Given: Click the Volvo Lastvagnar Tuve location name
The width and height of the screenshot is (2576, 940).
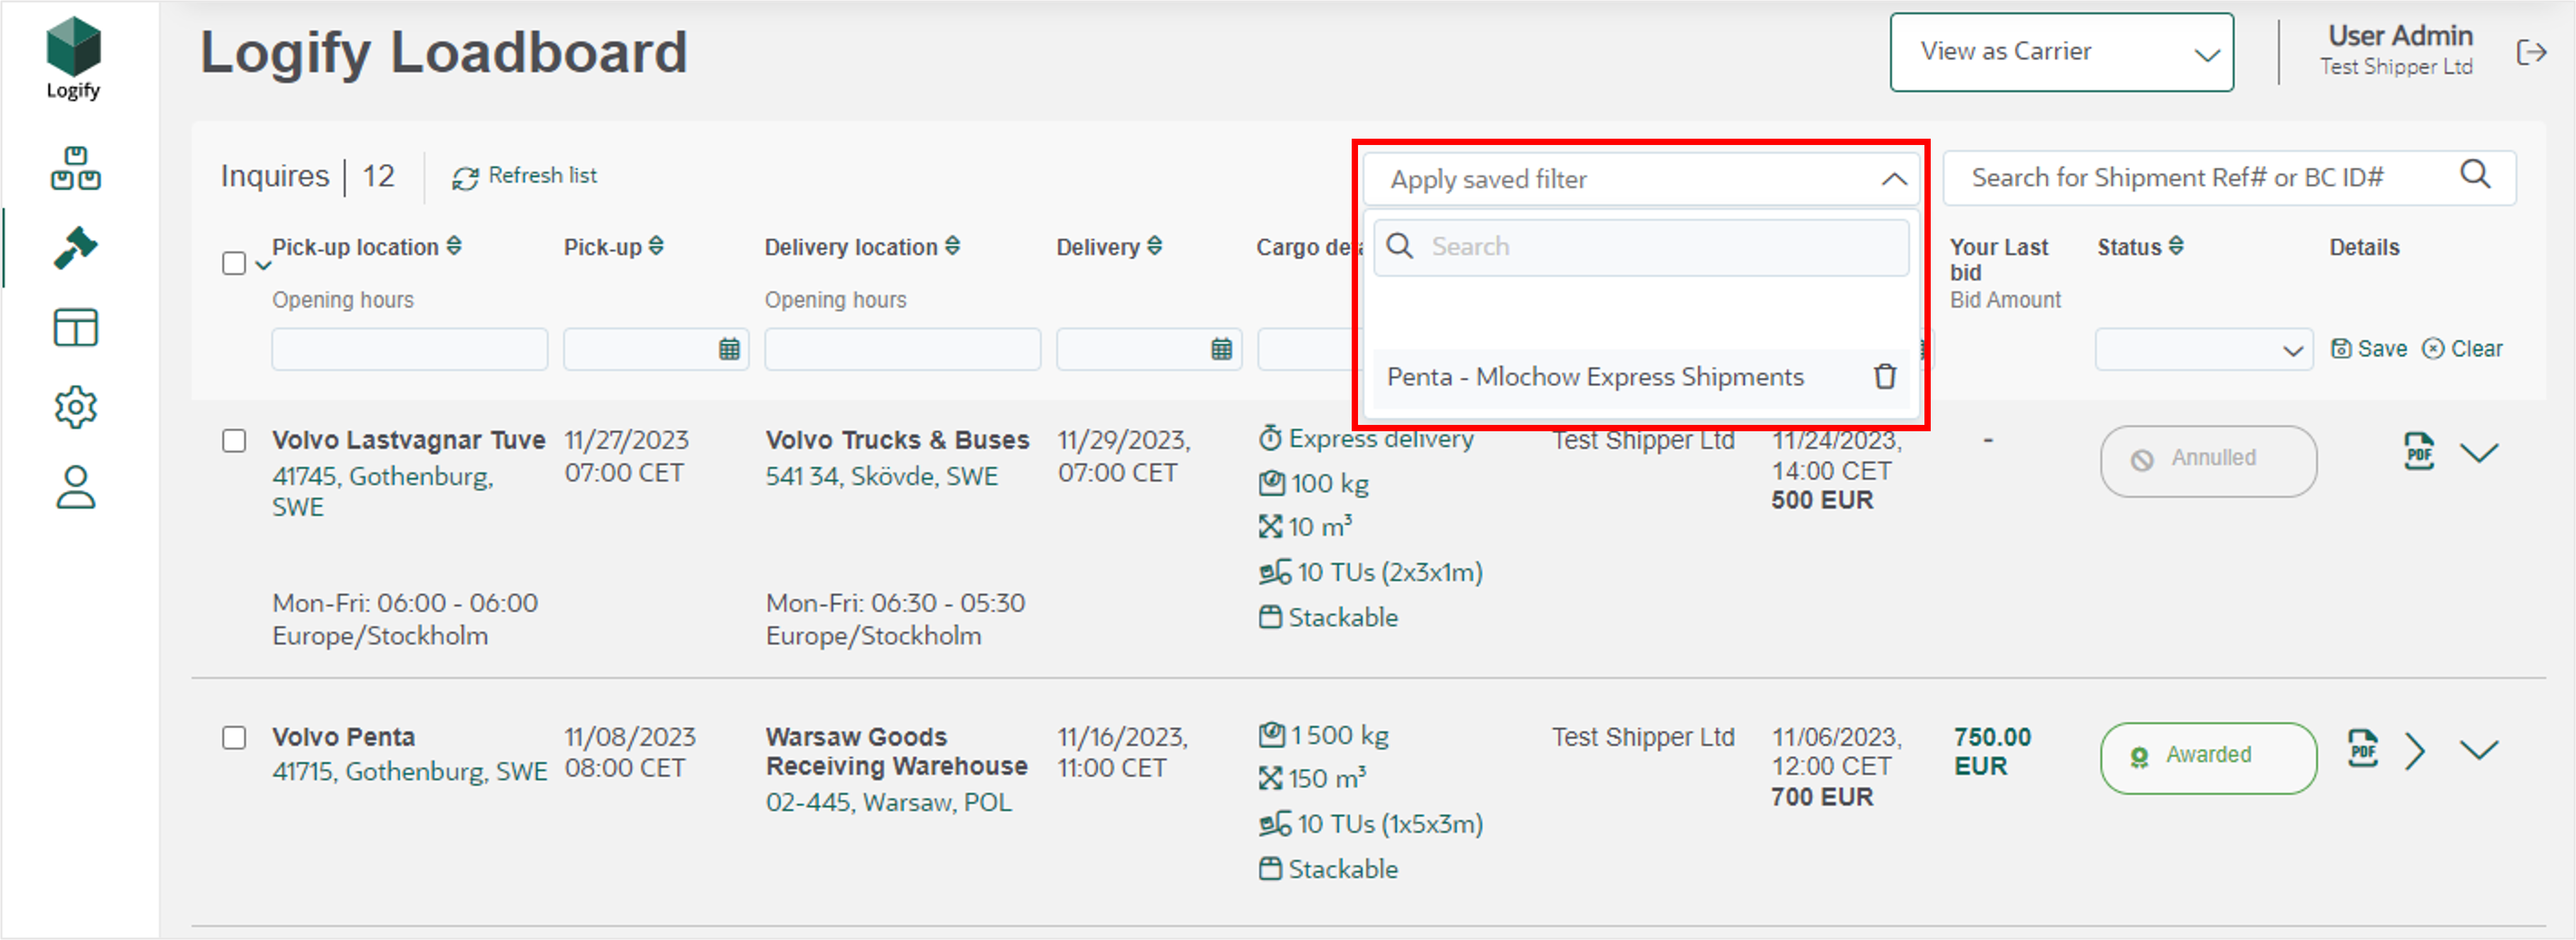Looking at the screenshot, I should (x=409, y=440).
